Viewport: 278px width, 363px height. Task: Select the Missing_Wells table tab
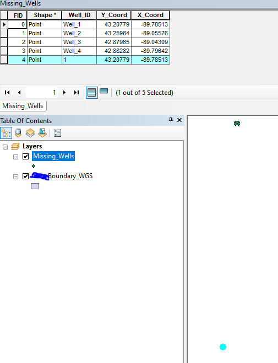tap(23, 106)
